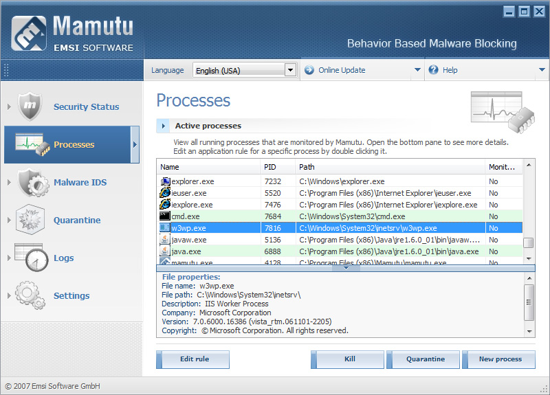Select the ieuser.exe process name
Screen dimensions: 550x395
click(188, 193)
